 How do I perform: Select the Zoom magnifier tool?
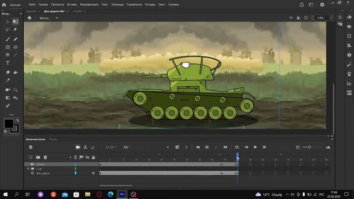[x=15, y=90]
